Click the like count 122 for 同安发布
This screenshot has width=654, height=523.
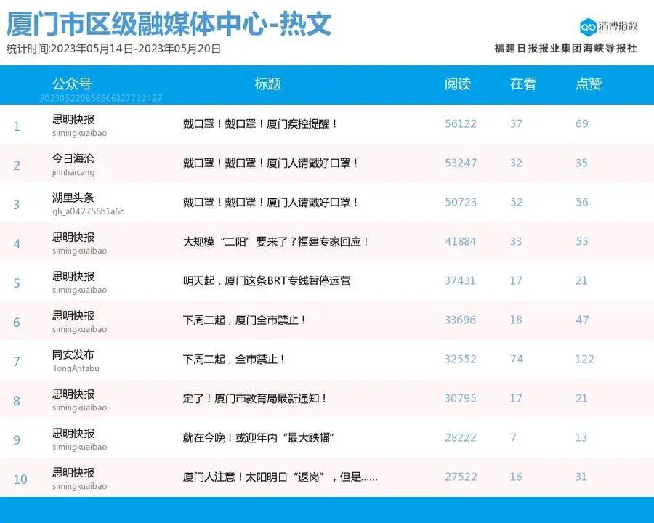(x=584, y=359)
